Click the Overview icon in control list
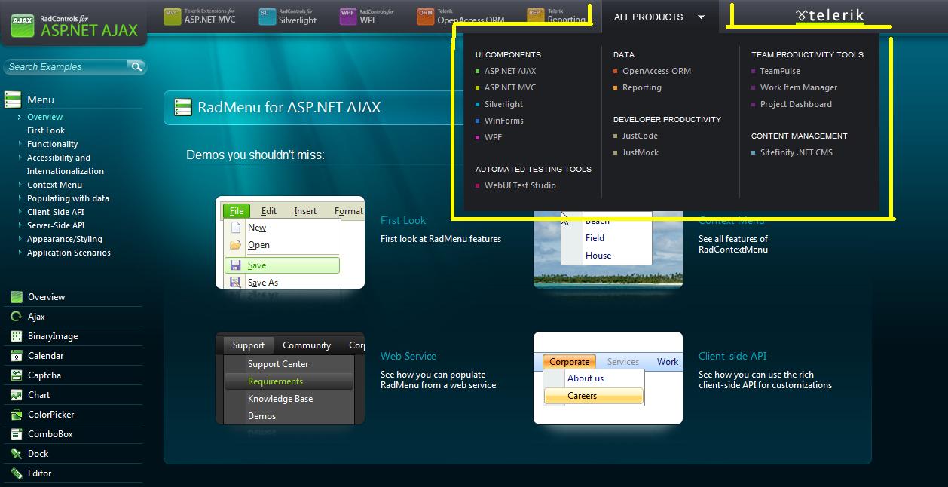The width and height of the screenshot is (948, 487). [x=16, y=297]
